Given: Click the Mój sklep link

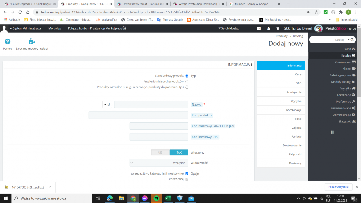Looking at the screenshot, I should tap(55, 28).
